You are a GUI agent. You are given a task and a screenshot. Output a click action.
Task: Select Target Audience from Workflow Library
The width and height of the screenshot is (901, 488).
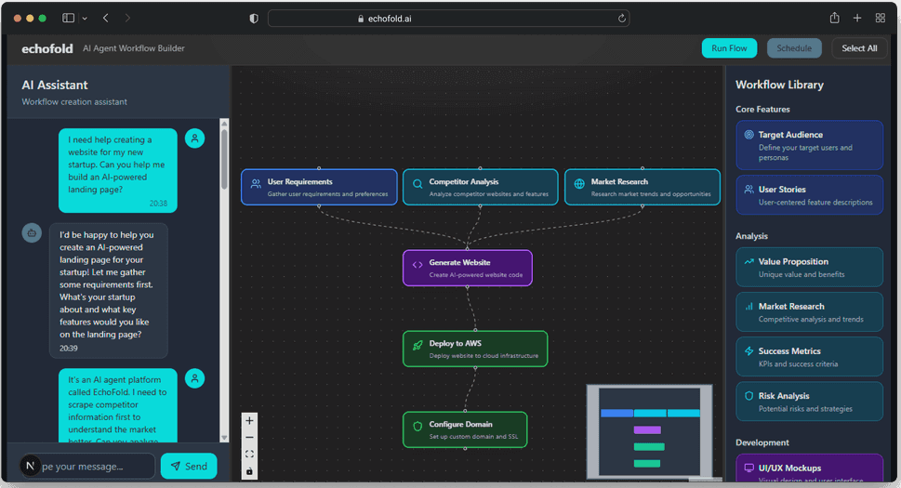pos(809,146)
